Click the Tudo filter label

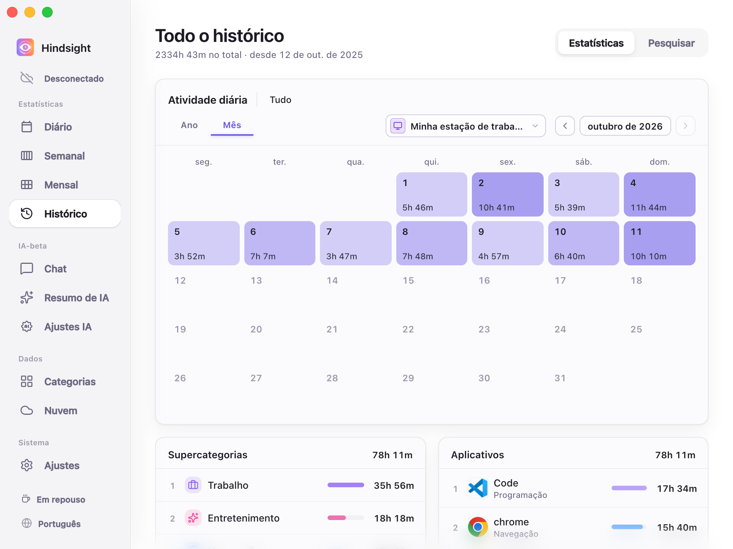281,100
